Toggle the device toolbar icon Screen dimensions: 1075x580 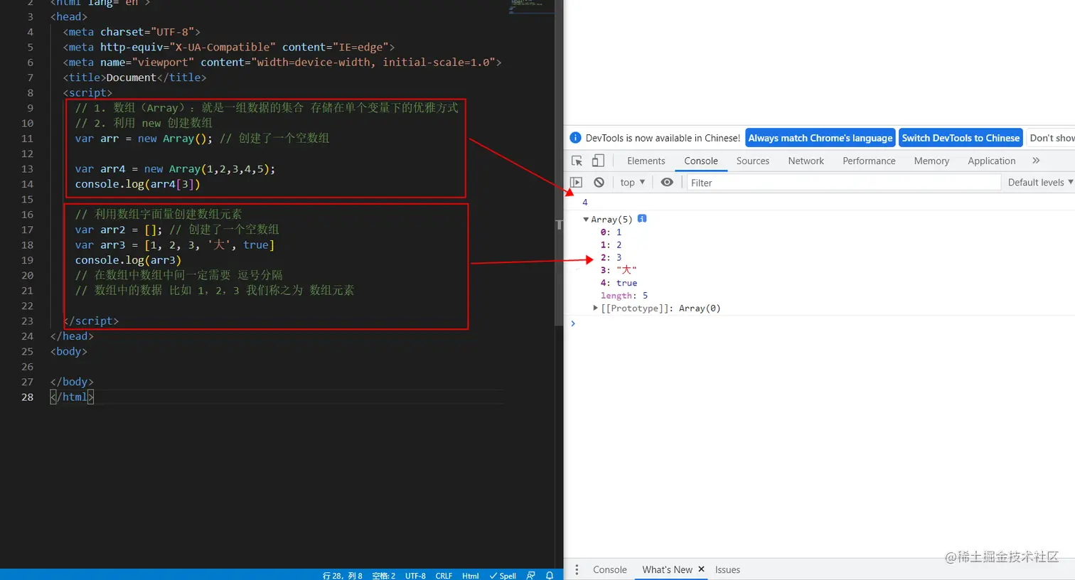pos(598,161)
